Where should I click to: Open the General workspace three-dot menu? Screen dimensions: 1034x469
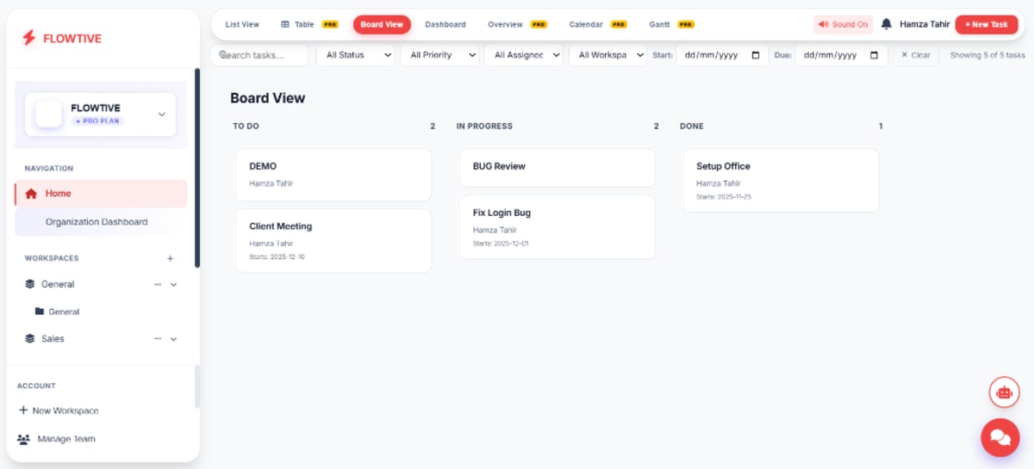pyautogui.click(x=158, y=284)
